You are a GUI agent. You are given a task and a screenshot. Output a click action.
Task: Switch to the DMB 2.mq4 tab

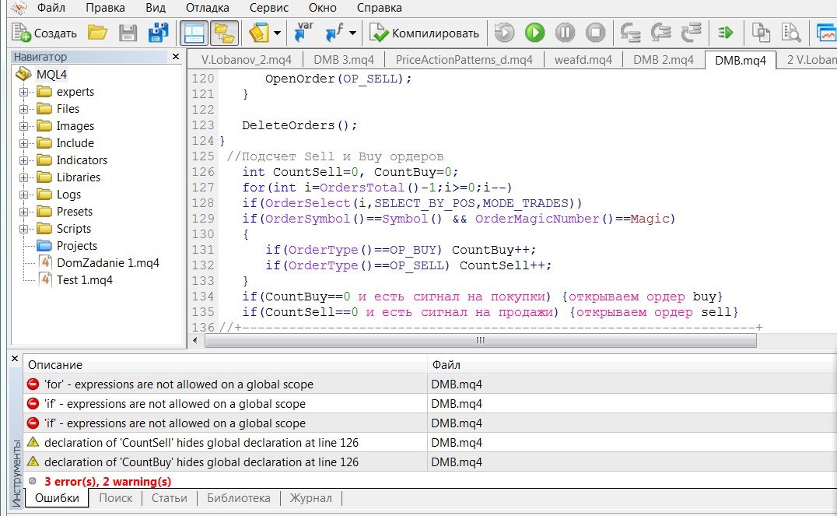click(x=664, y=60)
